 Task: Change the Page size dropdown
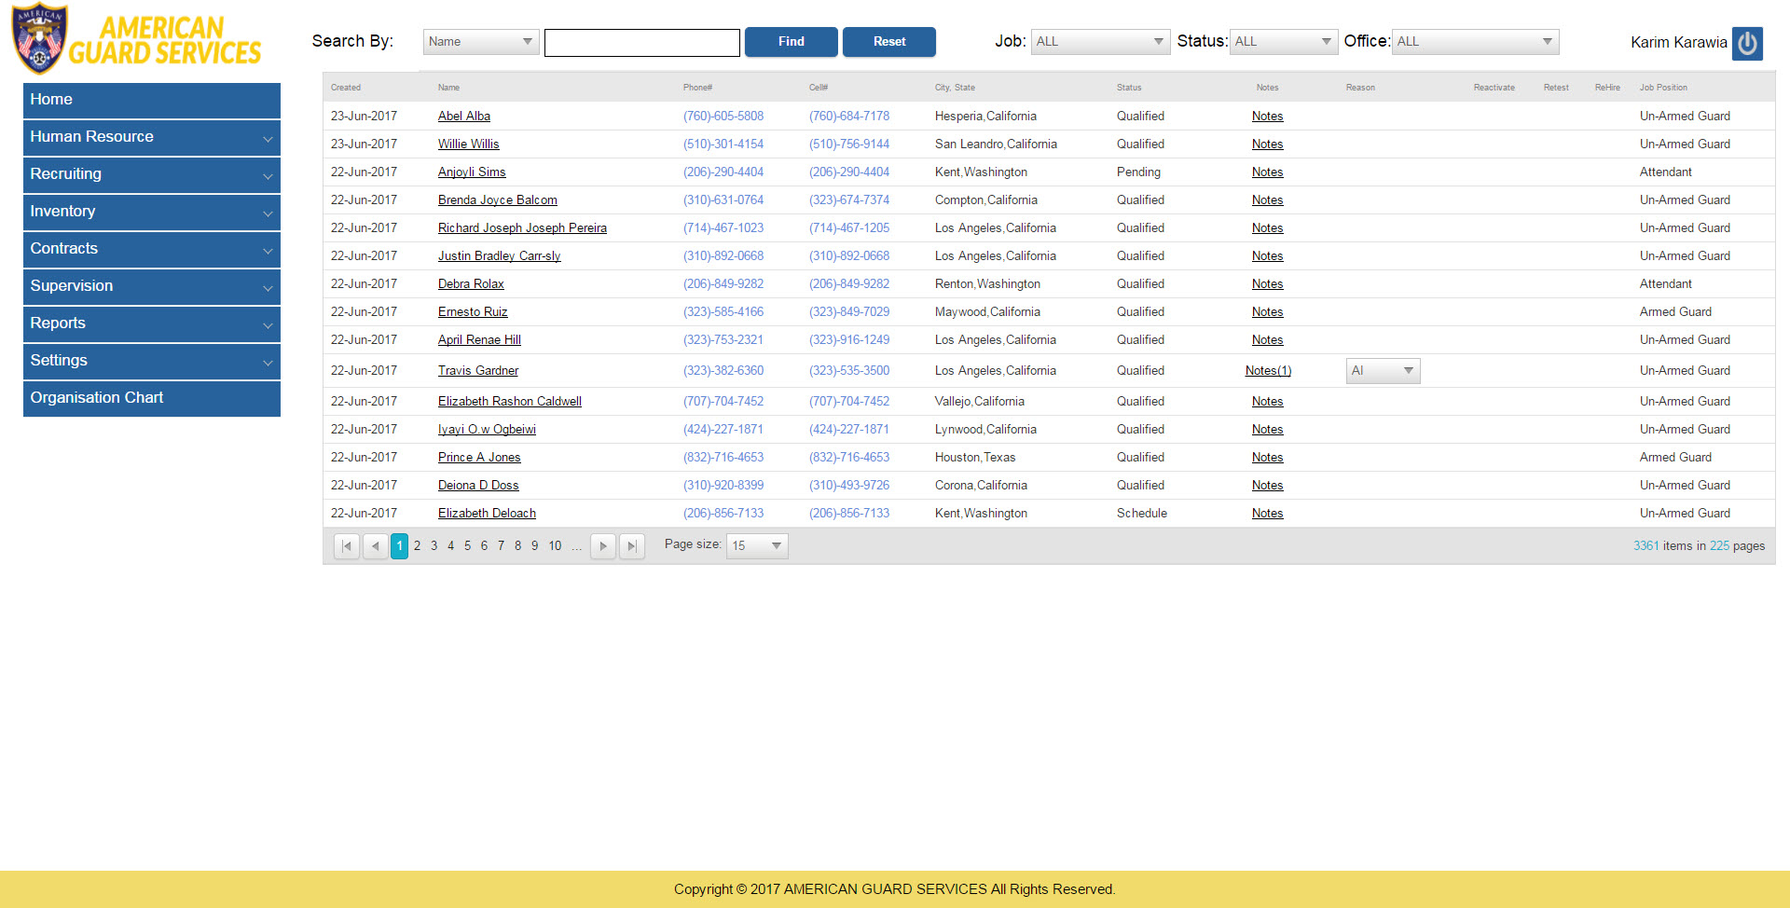[x=757, y=546]
